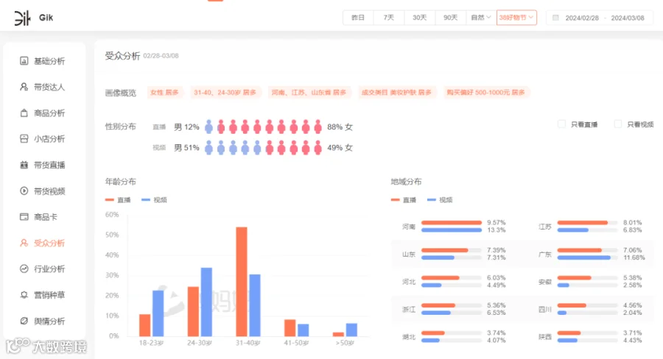Click the 31-40岁 orange 直播 bar

242,282
